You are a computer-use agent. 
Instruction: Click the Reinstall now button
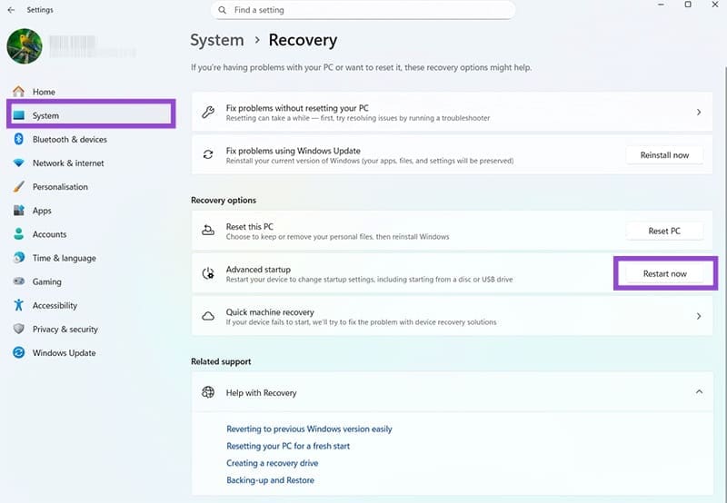[x=663, y=155]
